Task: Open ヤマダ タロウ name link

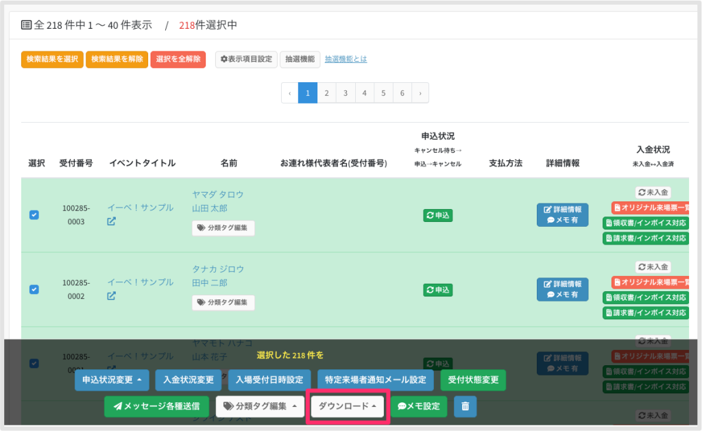Action: [x=218, y=194]
